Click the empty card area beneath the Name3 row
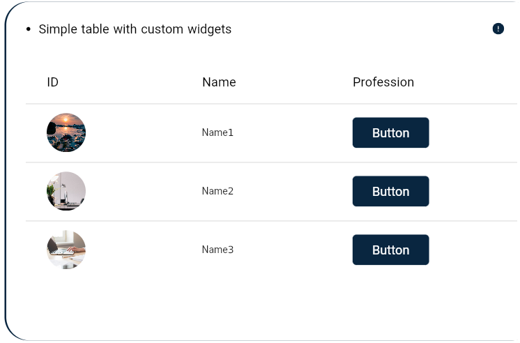The width and height of the screenshot is (520, 343). [262, 303]
